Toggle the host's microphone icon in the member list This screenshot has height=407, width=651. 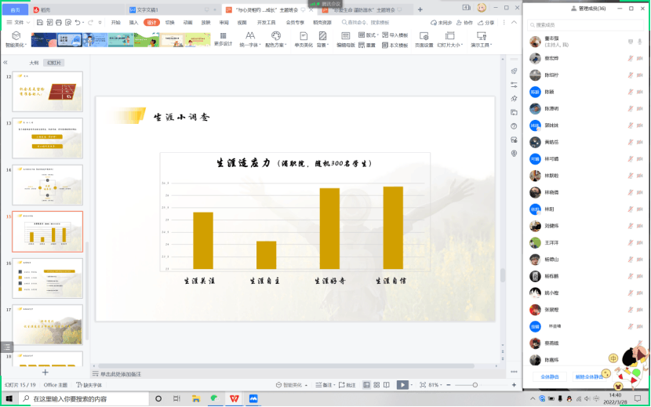(640, 41)
